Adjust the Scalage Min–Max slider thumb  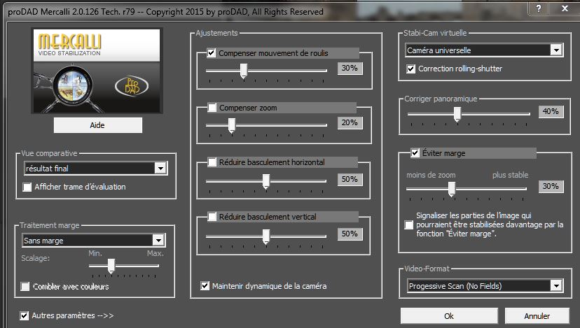111,266
